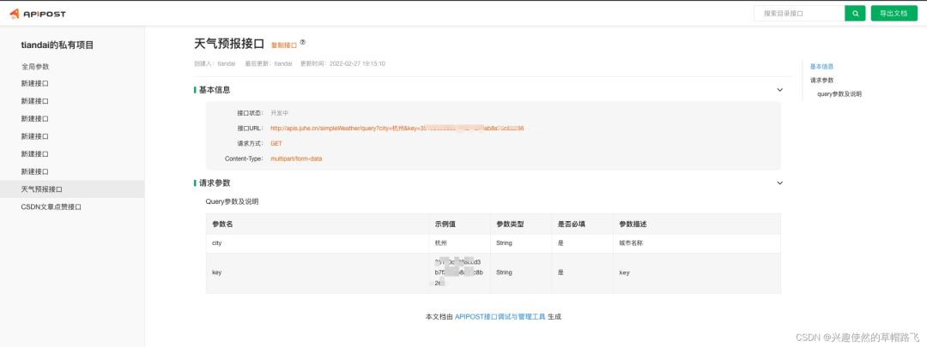Collapse the 基本信息 section chevron
The image size is (927, 347).
(x=779, y=90)
